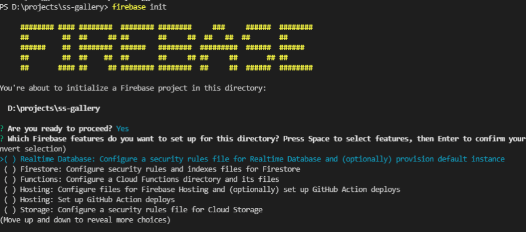Image resolution: width=526 pixels, height=232 pixels.
Task: Enable the Functions checkbox
Action: pos(10,179)
